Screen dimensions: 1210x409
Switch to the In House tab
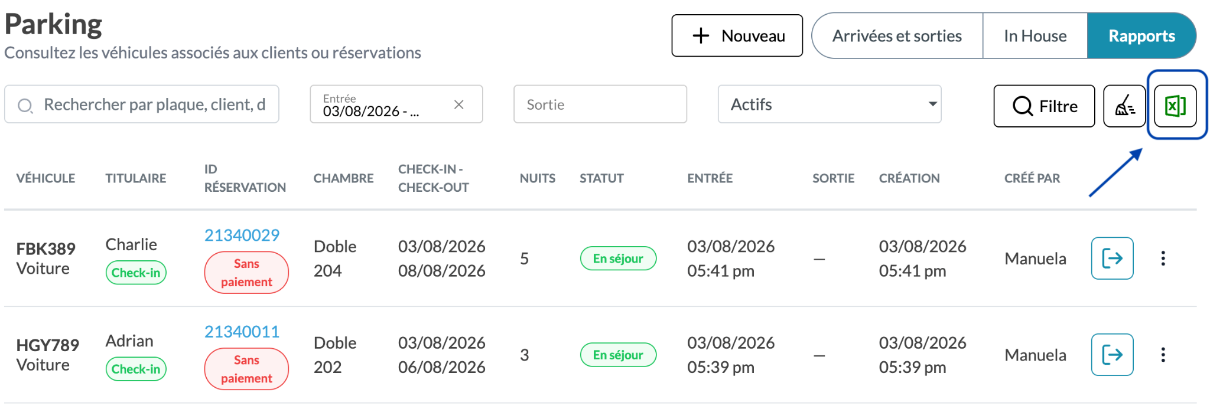point(1035,36)
